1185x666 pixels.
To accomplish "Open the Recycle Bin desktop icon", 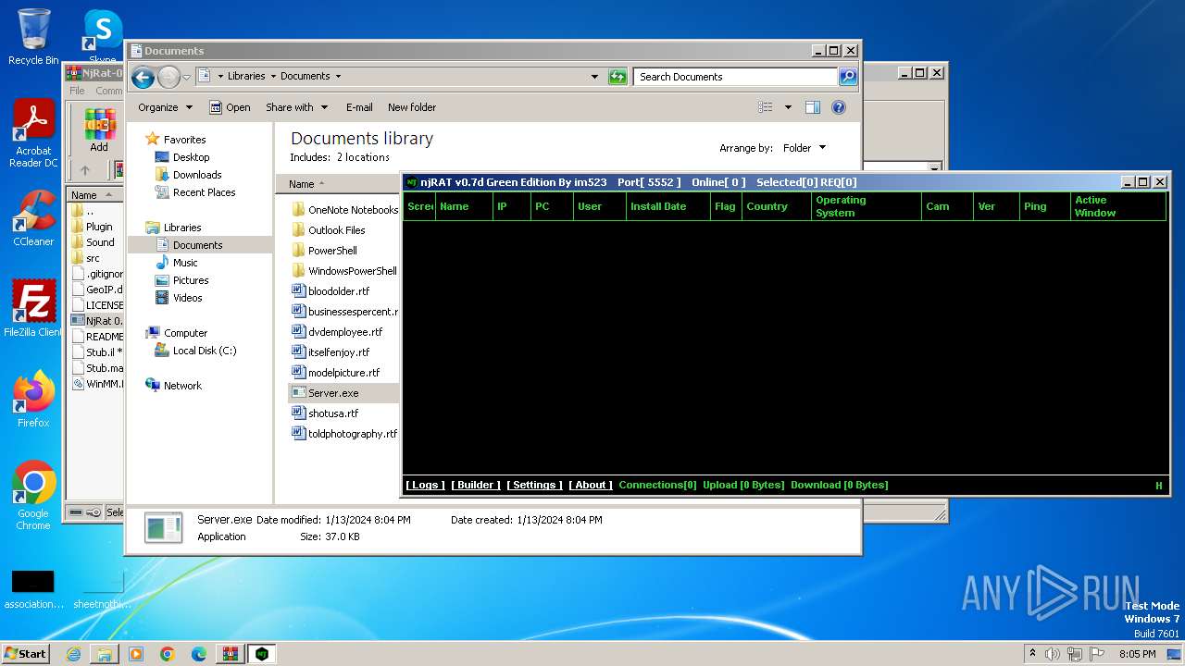I will 33,37.
